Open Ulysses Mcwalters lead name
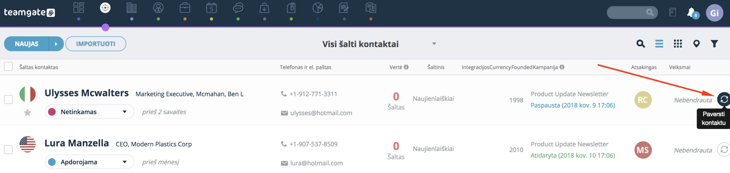 pos(87,93)
